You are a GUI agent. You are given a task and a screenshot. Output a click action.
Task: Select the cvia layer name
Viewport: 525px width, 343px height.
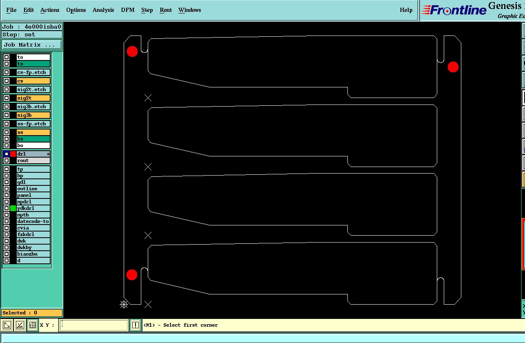click(33, 228)
